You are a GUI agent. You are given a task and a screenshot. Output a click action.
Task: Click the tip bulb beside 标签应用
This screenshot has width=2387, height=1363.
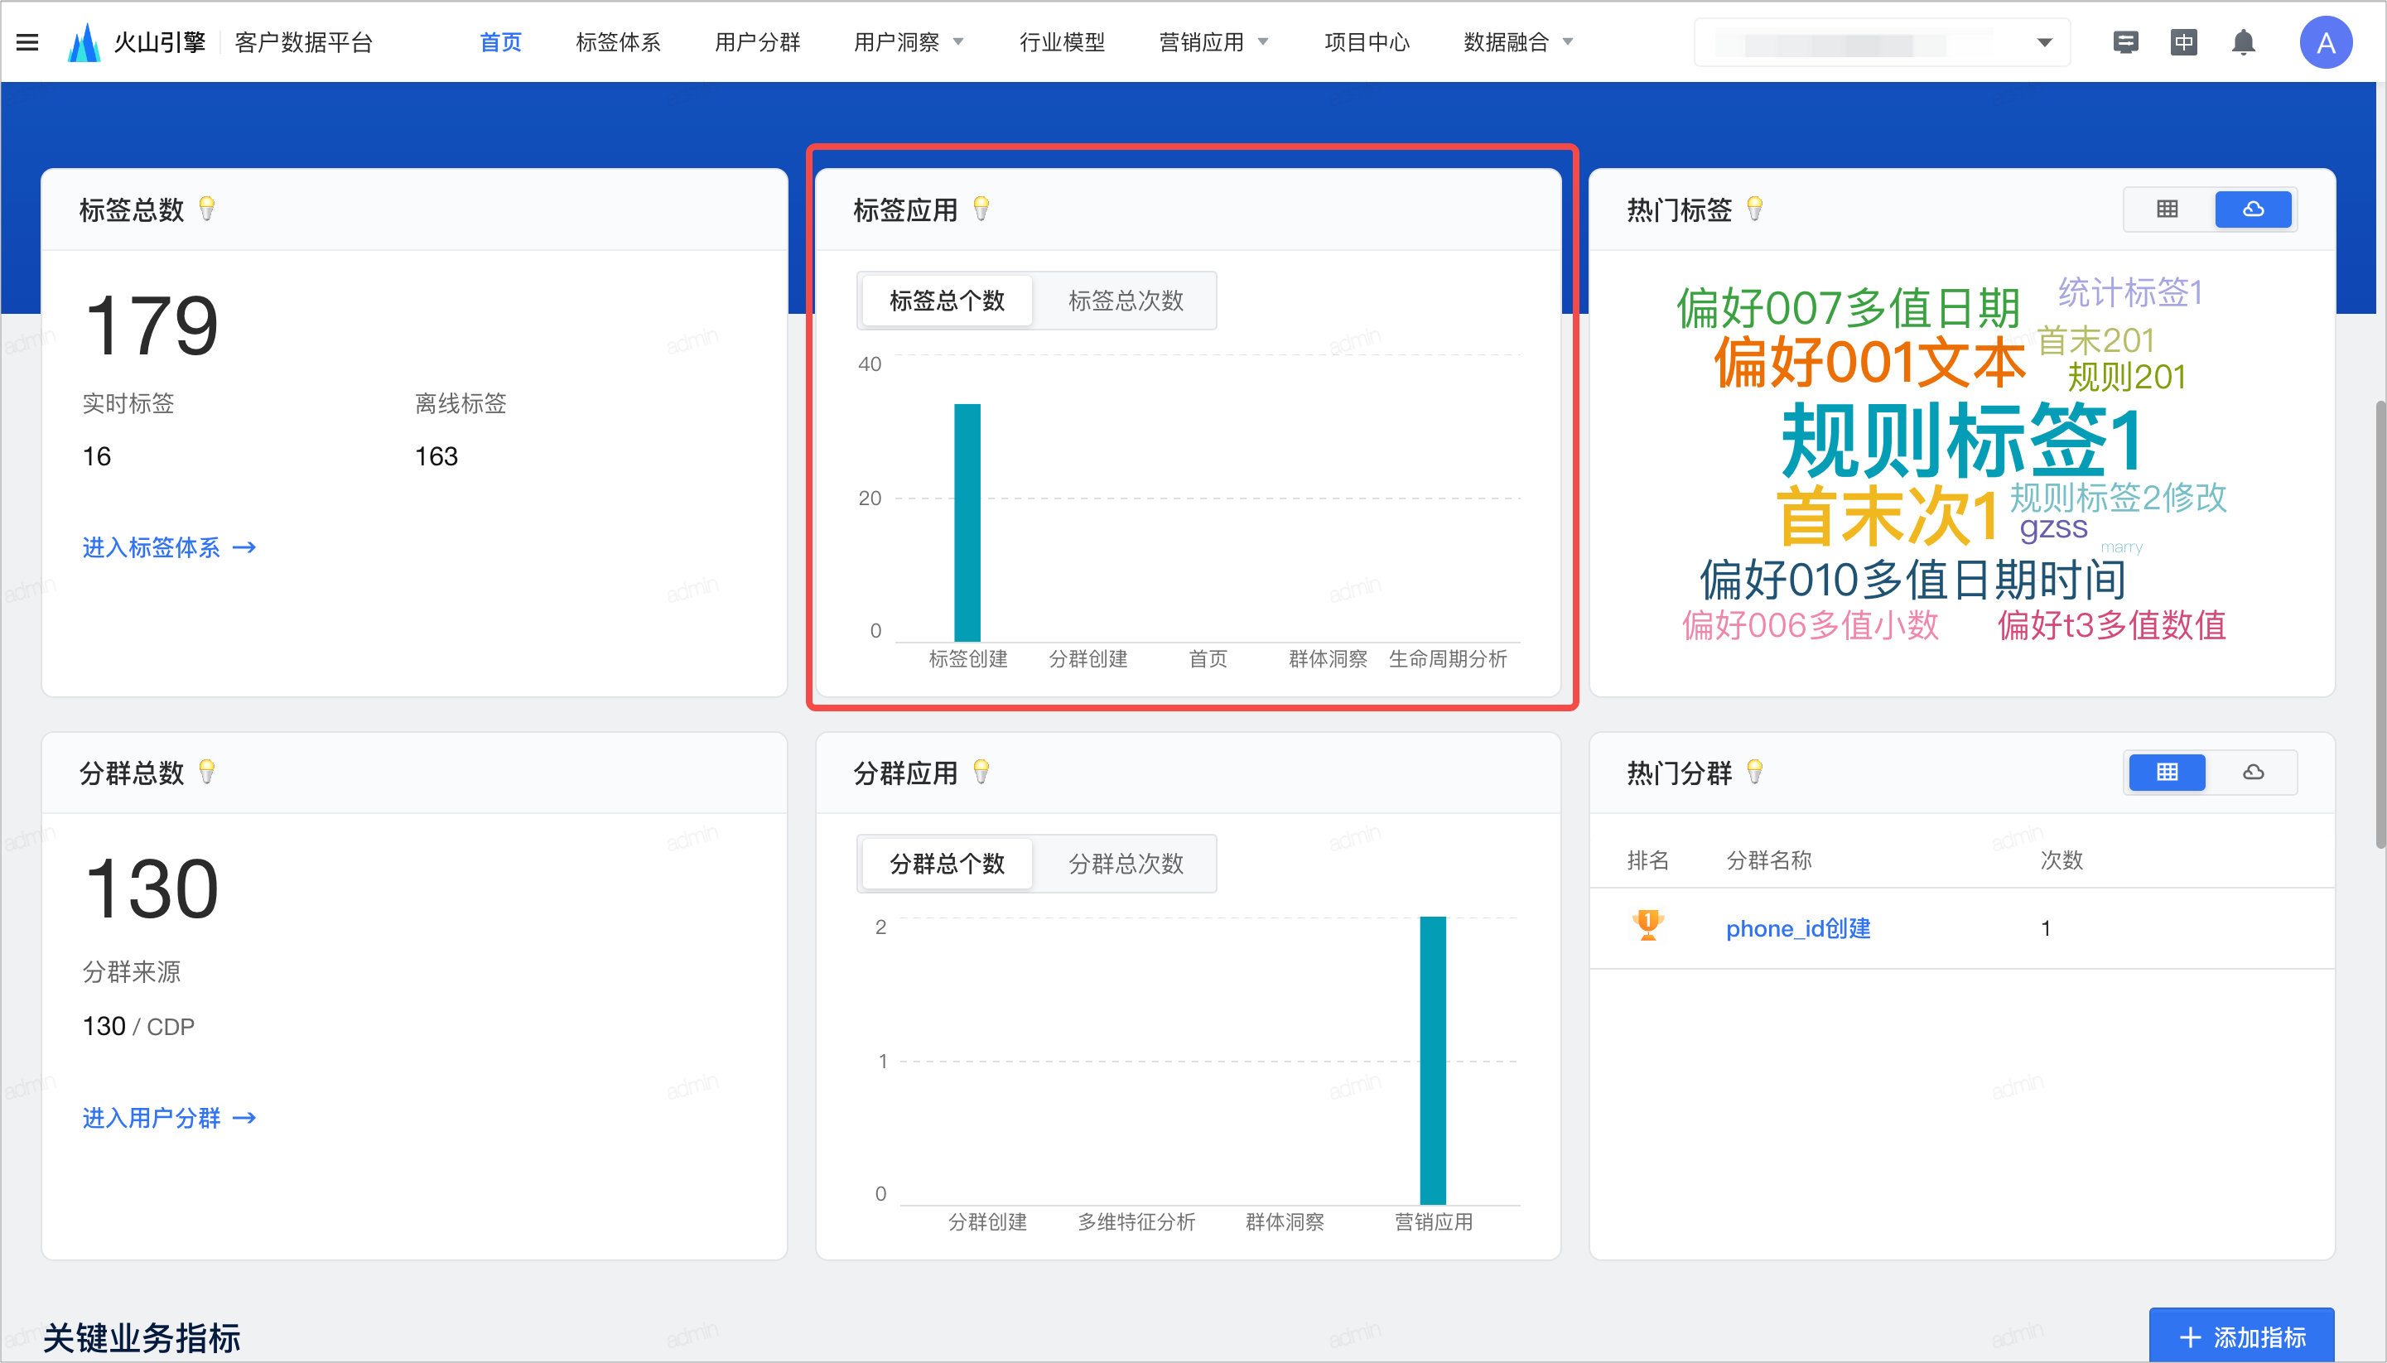tap(981, 209)
